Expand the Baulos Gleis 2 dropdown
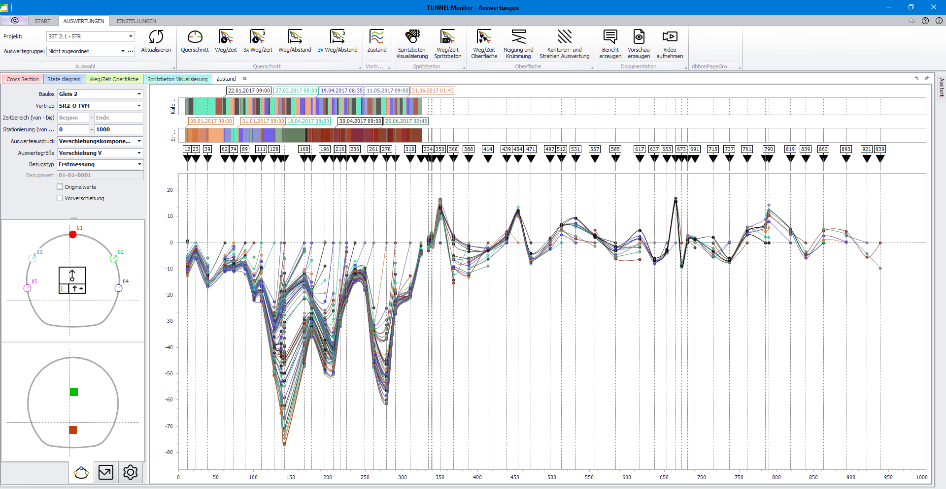The image size is (946, 489). tap(139, 94)
